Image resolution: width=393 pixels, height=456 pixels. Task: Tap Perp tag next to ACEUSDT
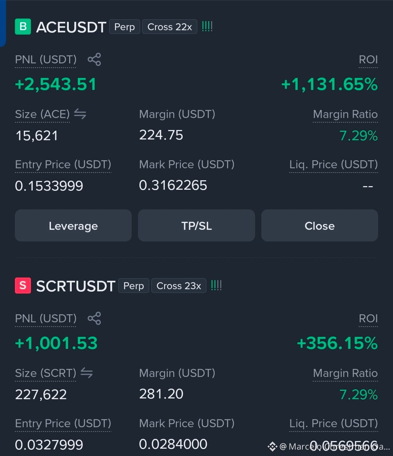(x=124, y=27)
